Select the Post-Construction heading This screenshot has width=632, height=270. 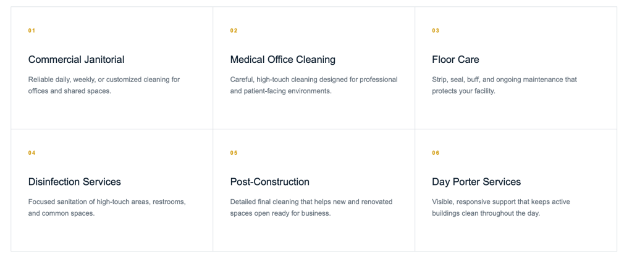click(269, 181)
